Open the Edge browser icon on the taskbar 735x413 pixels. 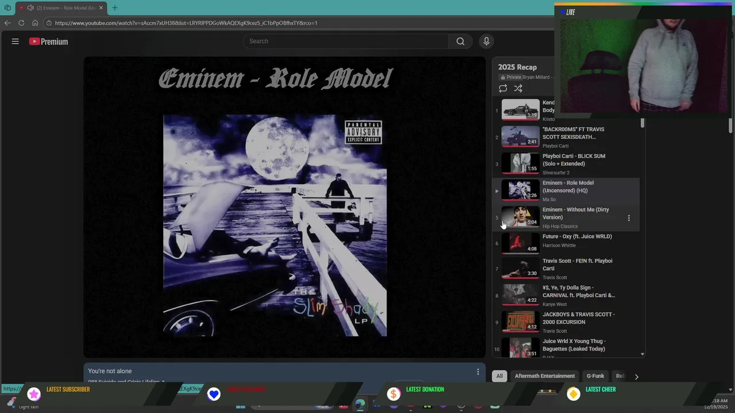point(359,405)
